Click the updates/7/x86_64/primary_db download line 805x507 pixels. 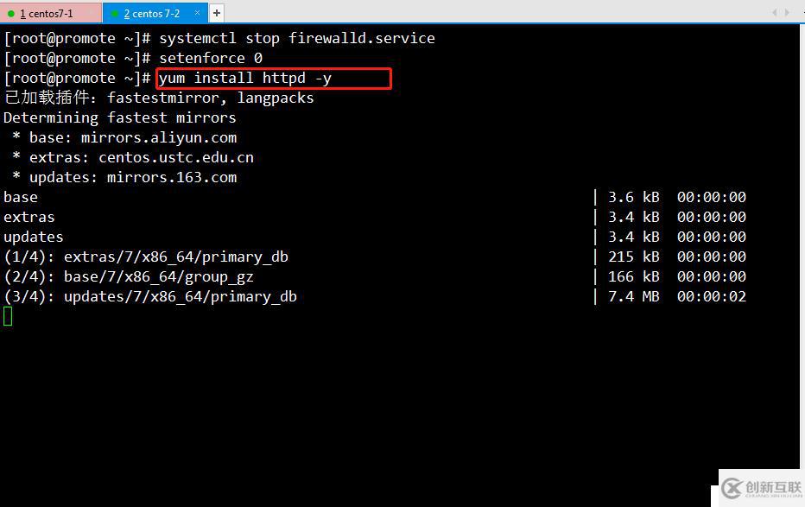point(180,296)
